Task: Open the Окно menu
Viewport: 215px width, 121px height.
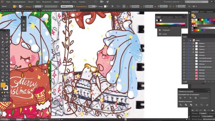Action: point(74,2)
